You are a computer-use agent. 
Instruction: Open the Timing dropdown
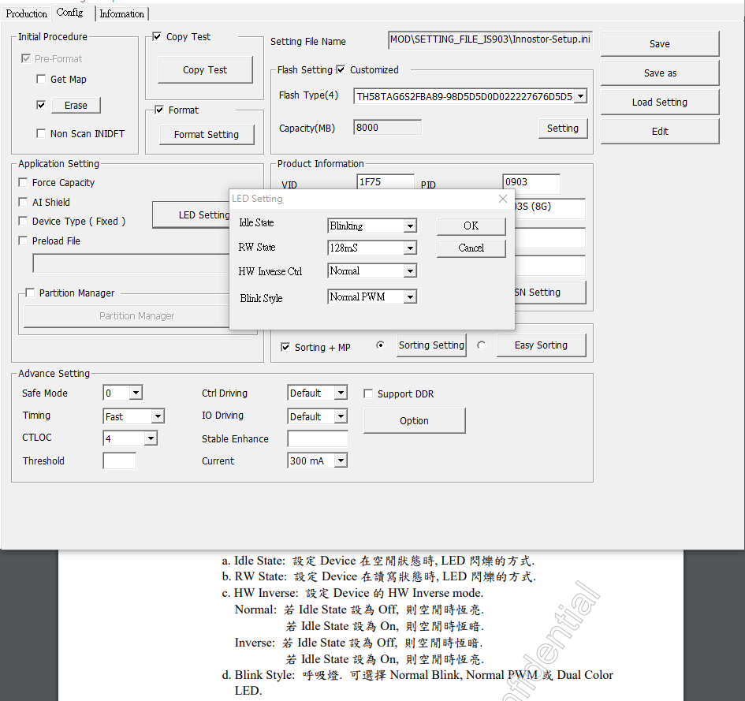pos(158,416)
